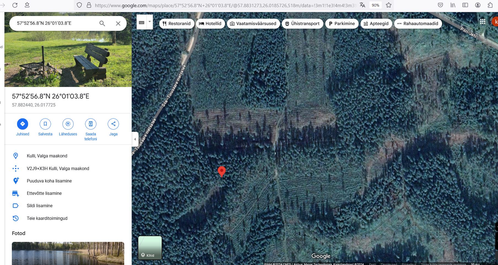
Task: Bookmark page with star icon in address bar
Action: pyautogui.click(x=389, y=5)
